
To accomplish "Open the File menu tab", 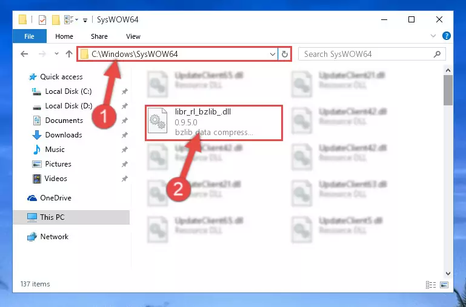I will pos(30,36).
